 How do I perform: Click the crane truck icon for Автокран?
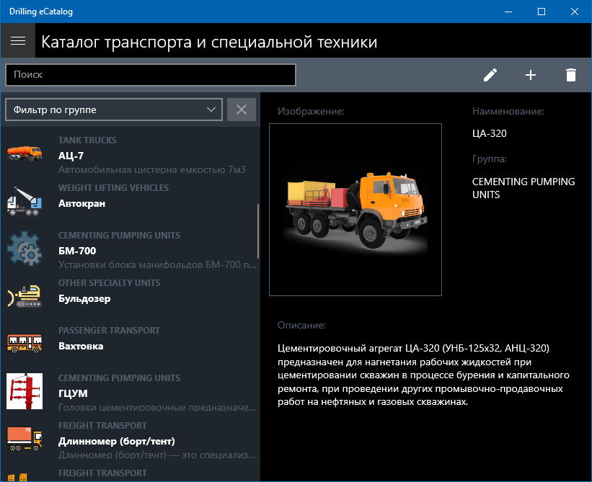pyautogui.click(x=25, y=201)
